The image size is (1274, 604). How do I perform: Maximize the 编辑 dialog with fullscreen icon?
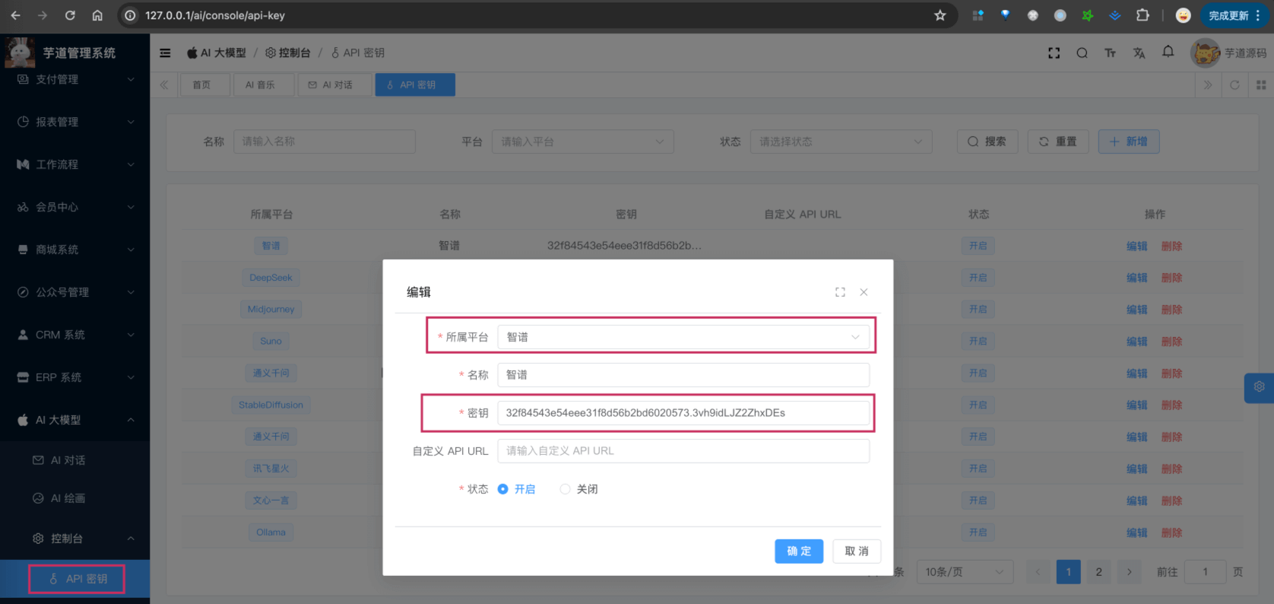[840, 292]
